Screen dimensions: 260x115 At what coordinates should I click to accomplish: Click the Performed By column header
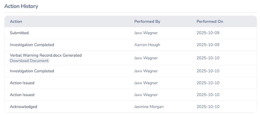point(147,21)
